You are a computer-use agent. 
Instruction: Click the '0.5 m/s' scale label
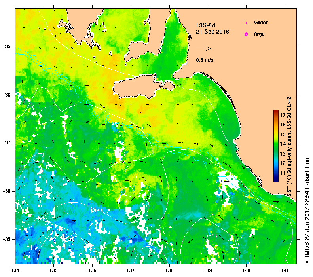click(x=205, y=60)
